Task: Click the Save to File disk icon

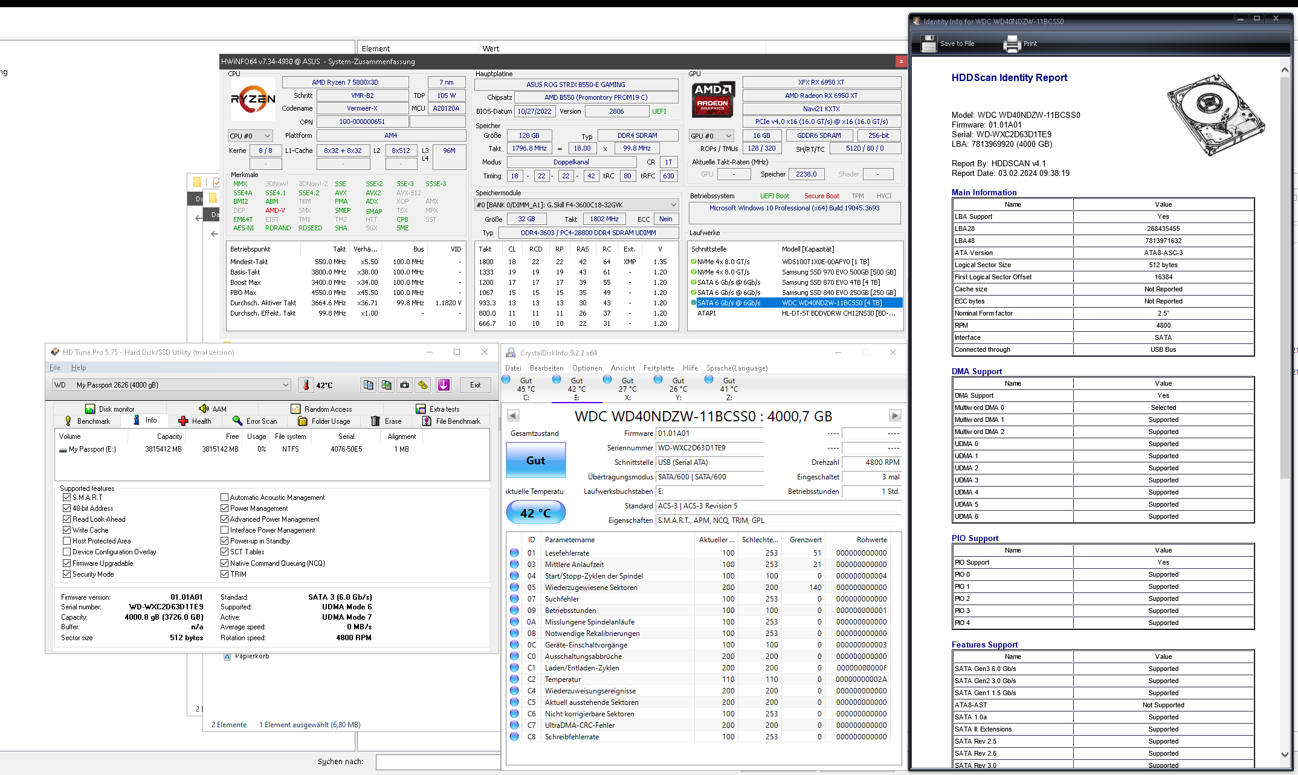Action: (x=928, y=44)
